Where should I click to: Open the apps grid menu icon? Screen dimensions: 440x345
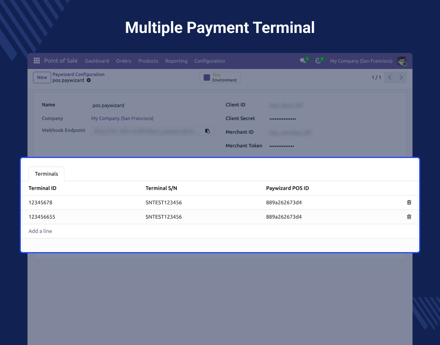click(37, 61)
